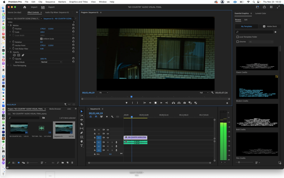The image size is (284, 178).
Task: Collapse the Motion effect group
Action: coord(8,25)
